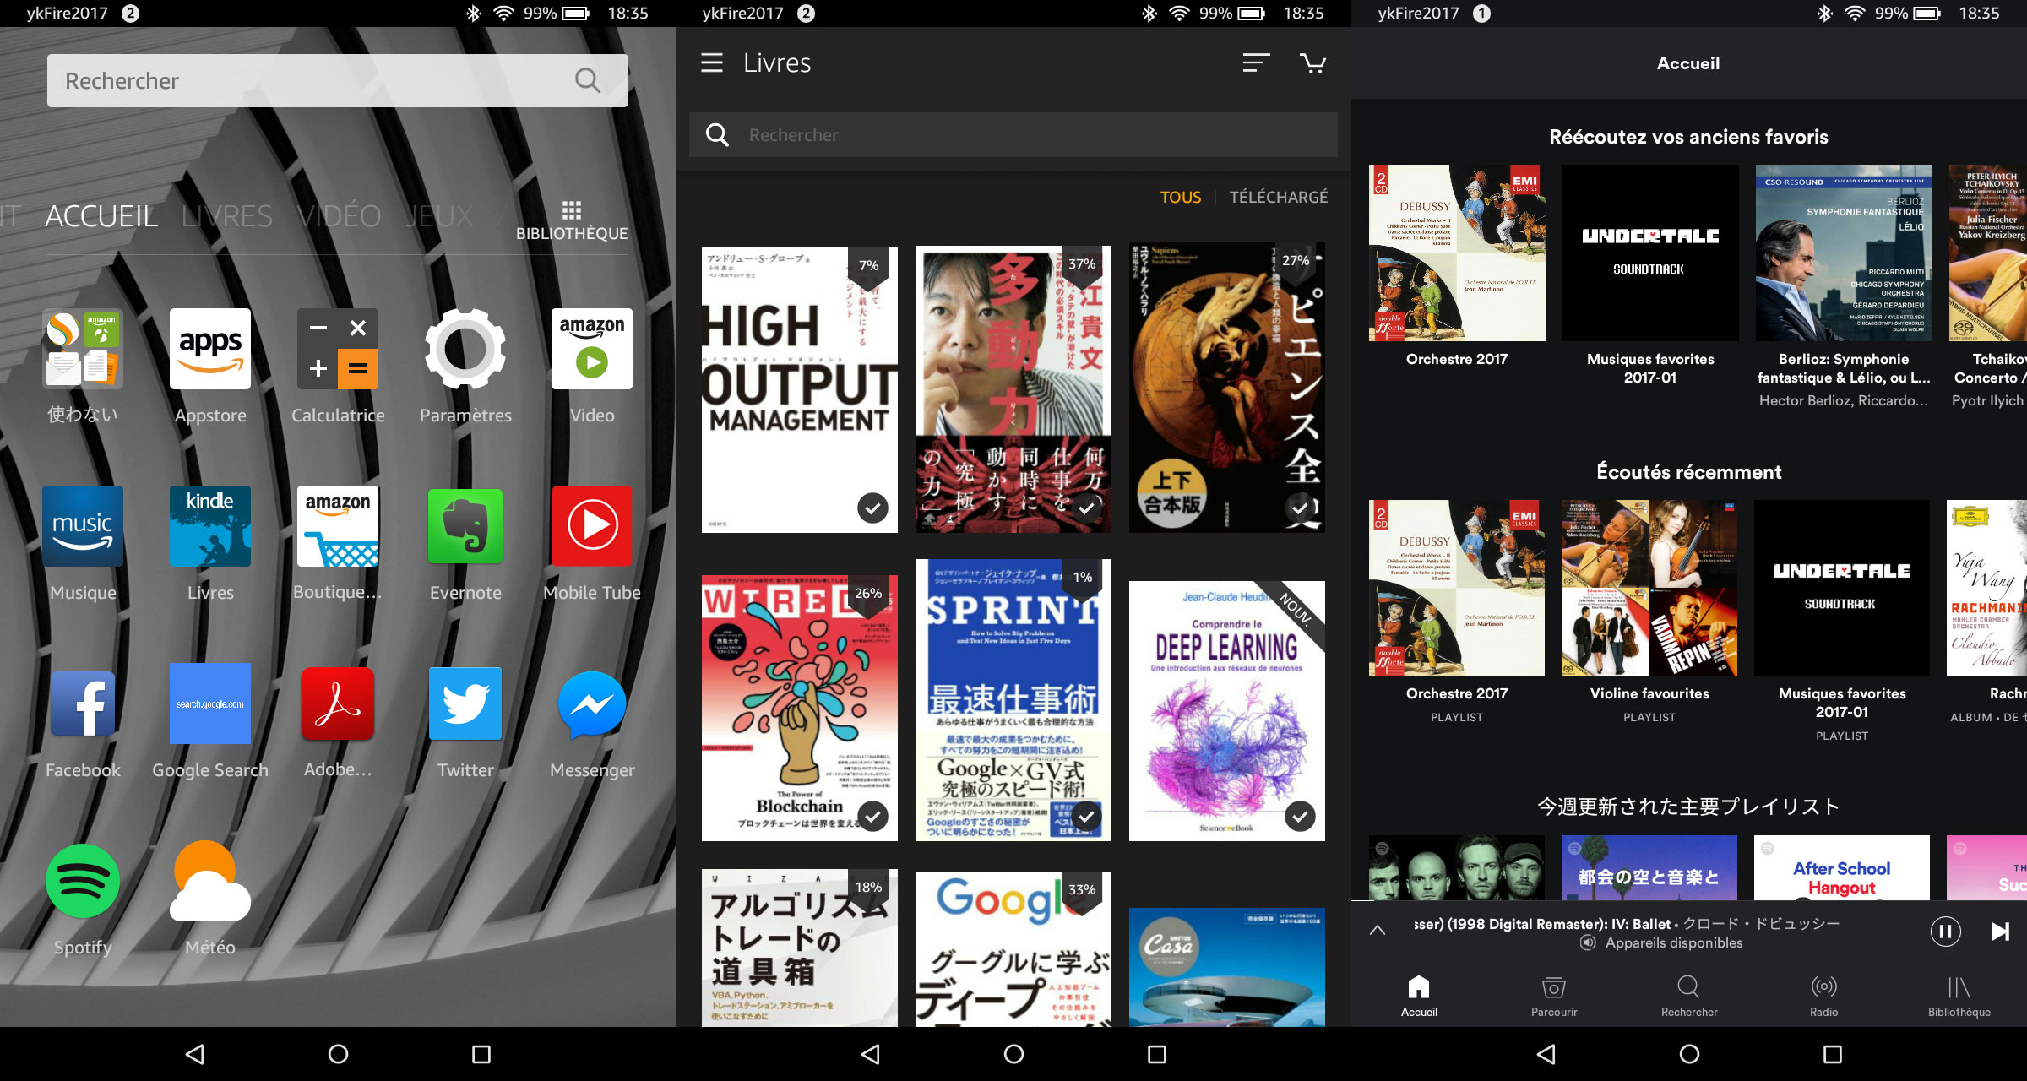This screenshot has width=2027, height=1081.
Task: Open the Messenger app
Action: [x=592, y=703]
